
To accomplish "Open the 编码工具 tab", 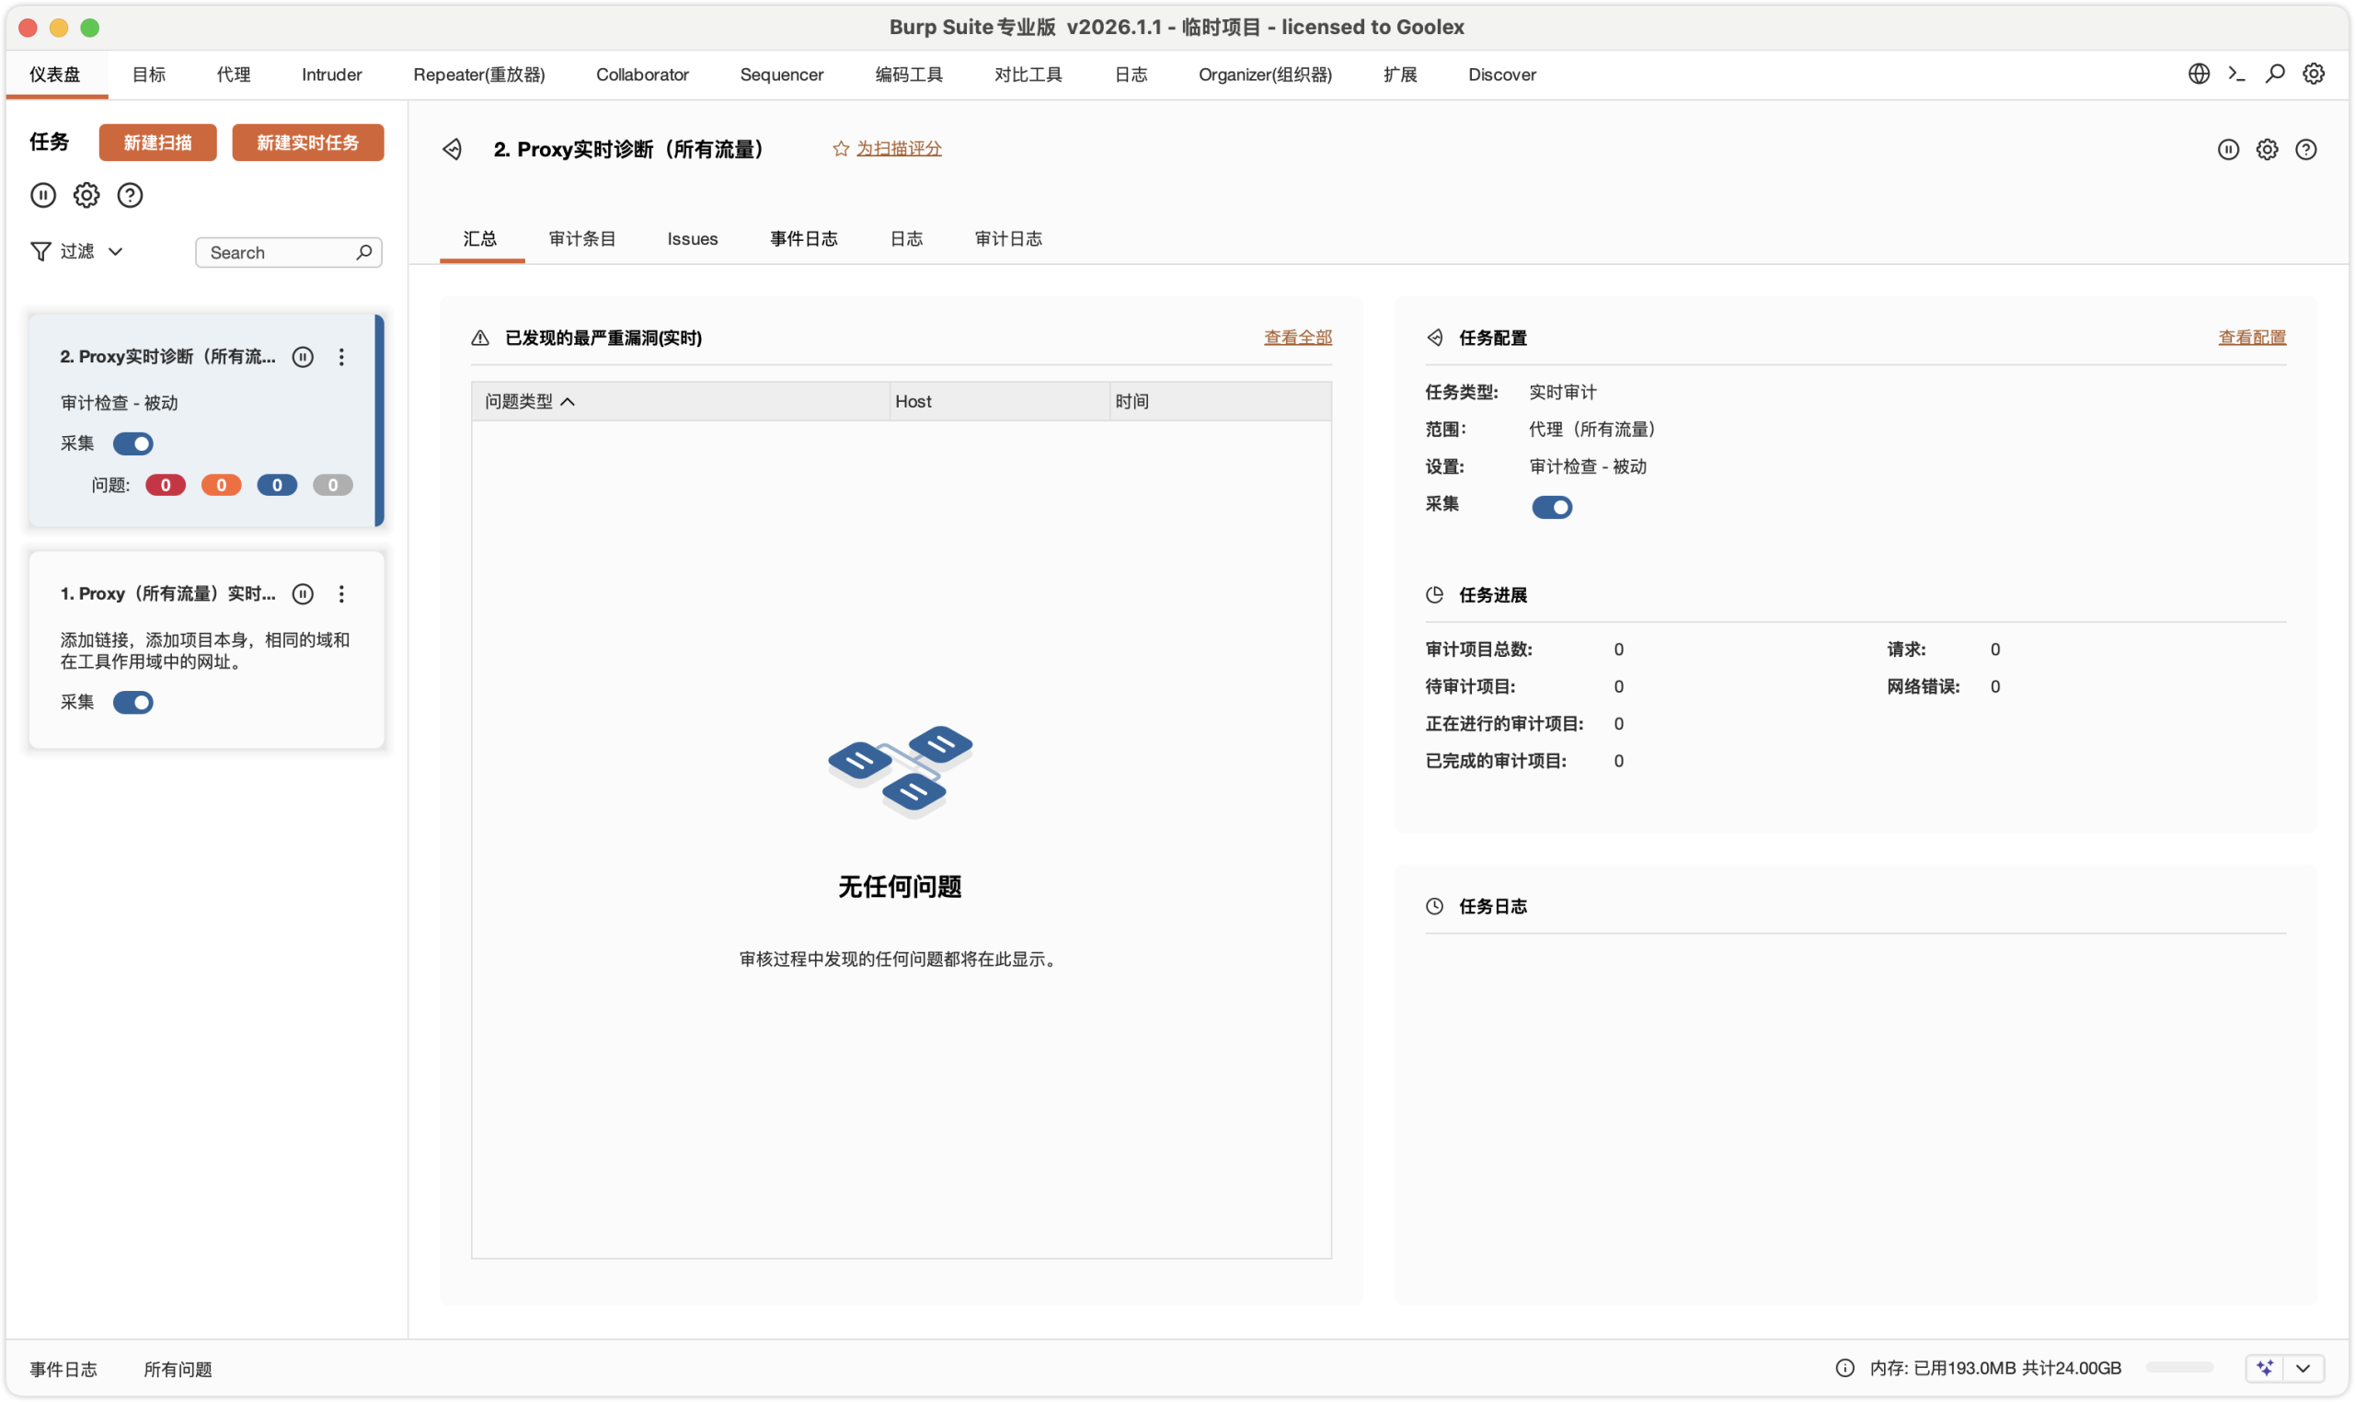I will point(909,75).
